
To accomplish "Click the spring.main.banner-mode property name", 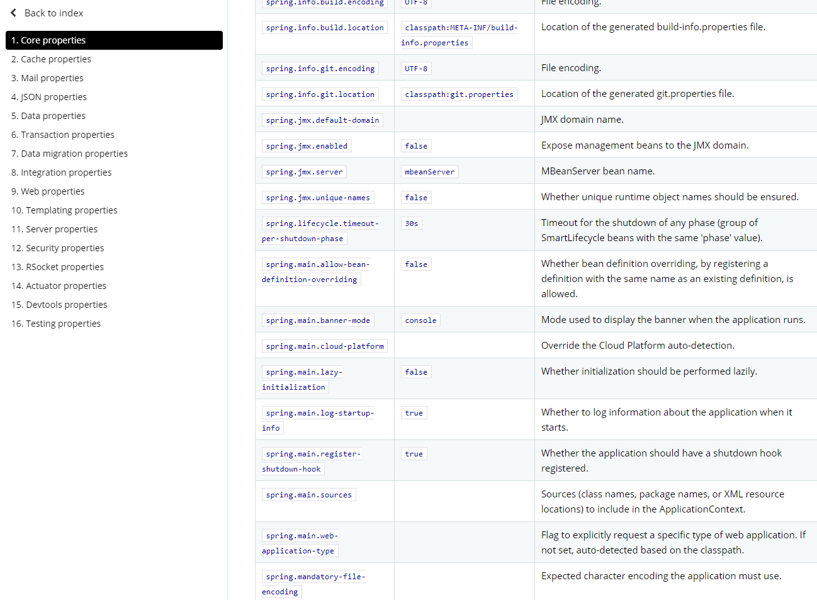I will (x=318, y=320).
